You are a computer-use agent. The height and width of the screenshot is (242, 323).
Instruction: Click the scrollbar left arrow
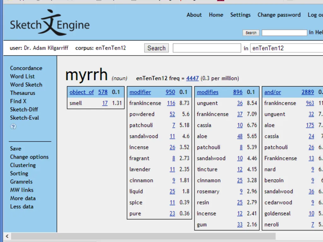[x=7, y=236]
